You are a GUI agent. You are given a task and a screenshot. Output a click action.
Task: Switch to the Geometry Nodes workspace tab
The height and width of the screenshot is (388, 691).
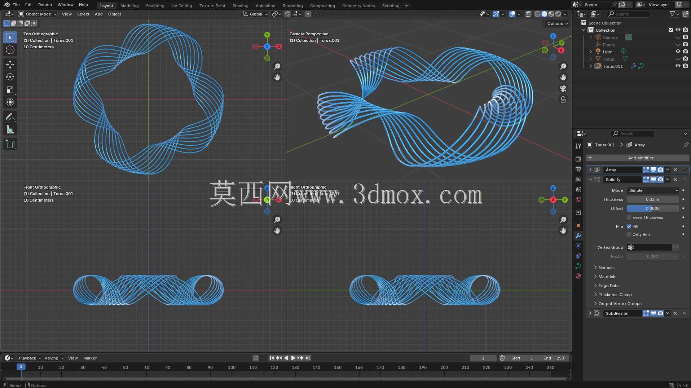pos(358,5)
